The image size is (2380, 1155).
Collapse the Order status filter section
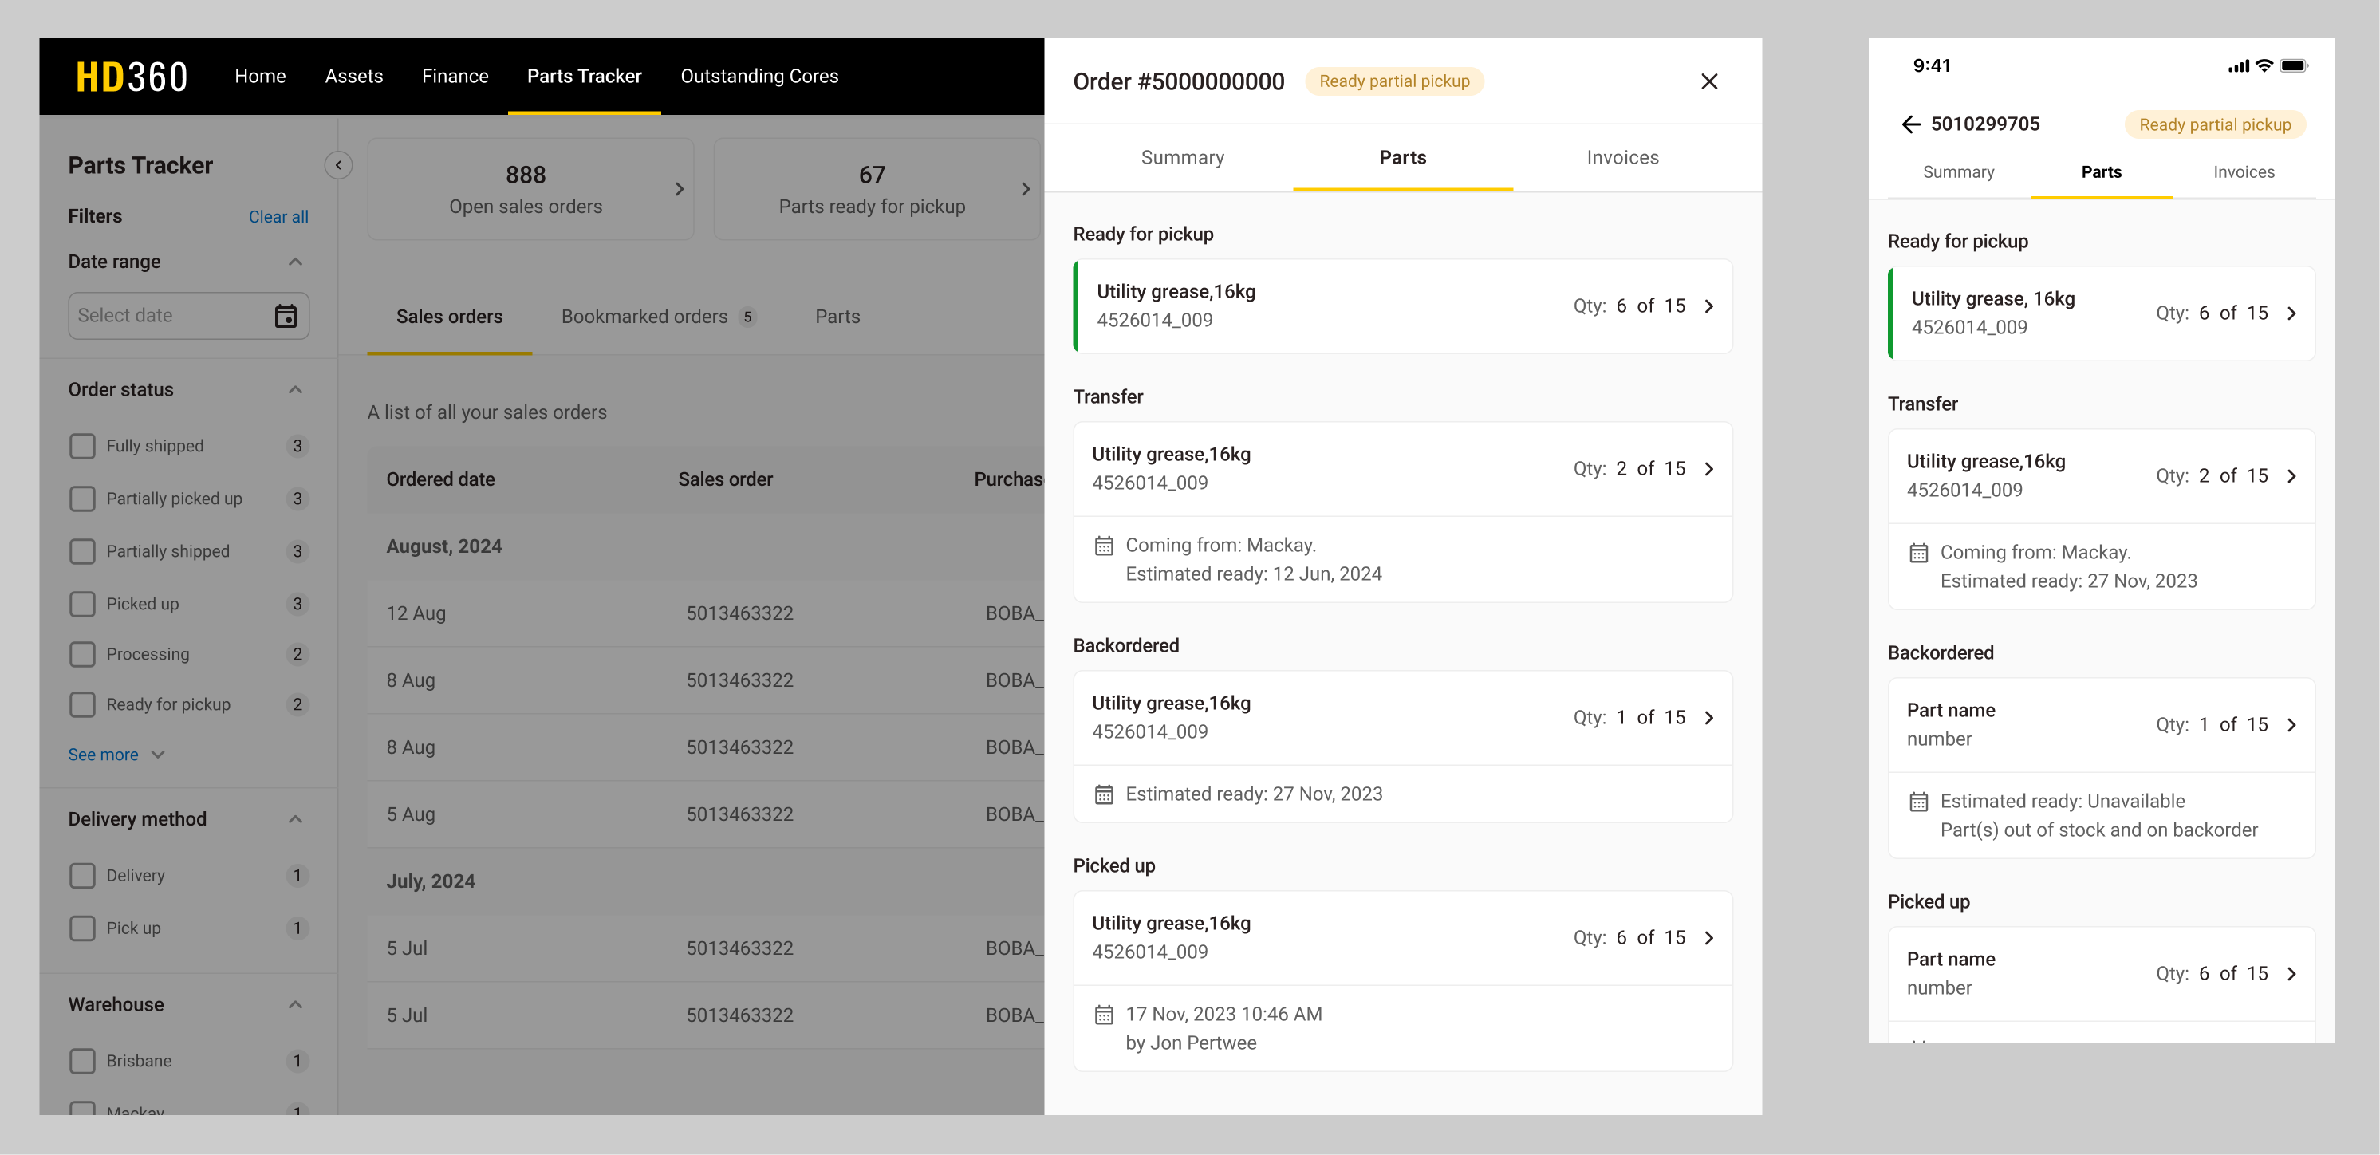296,390
